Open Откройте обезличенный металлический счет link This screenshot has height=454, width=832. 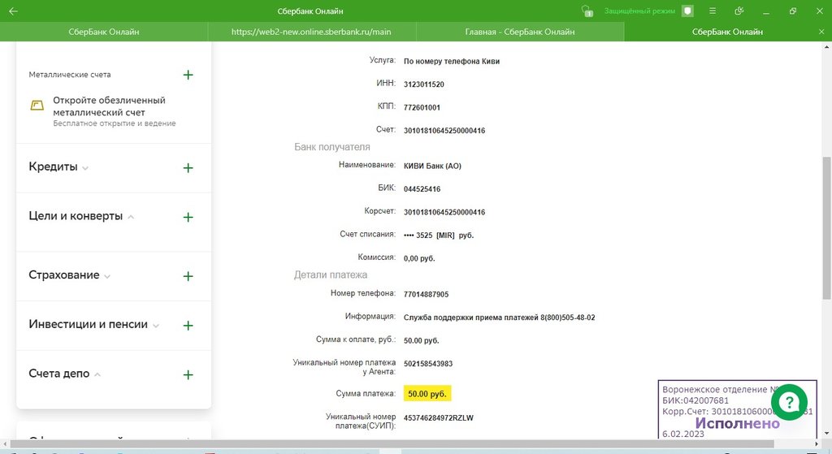click(x=109, y=106)
